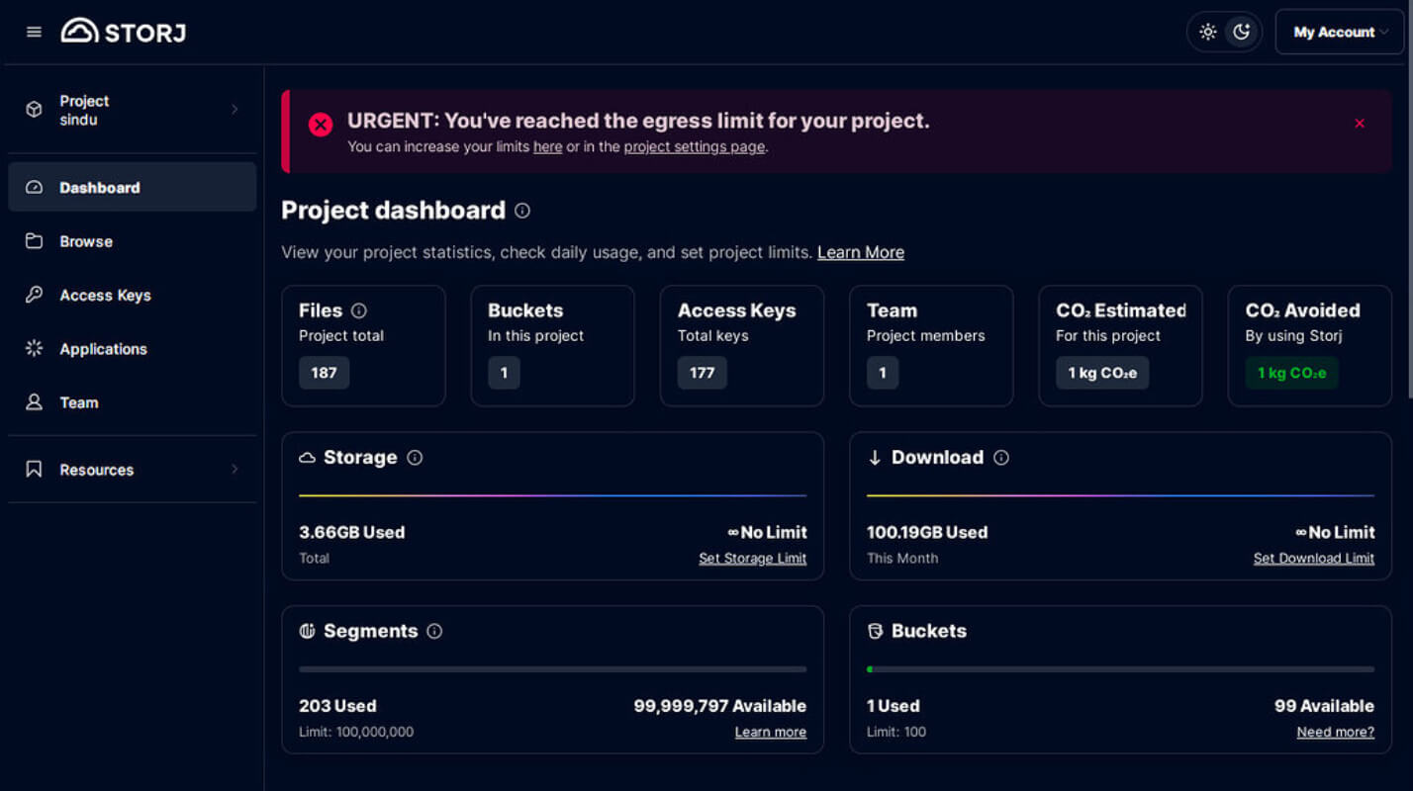
Task: Open the CO₂ Estimated card
Action: [x=1120, y=346]
